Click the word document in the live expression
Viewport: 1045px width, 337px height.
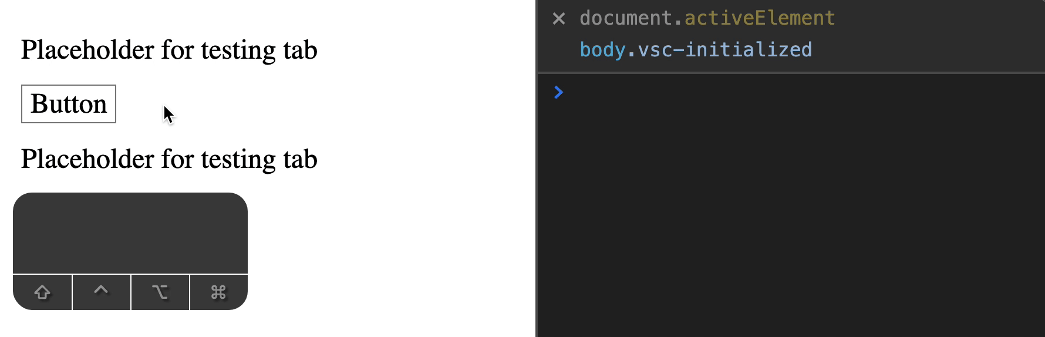(625, 18)
